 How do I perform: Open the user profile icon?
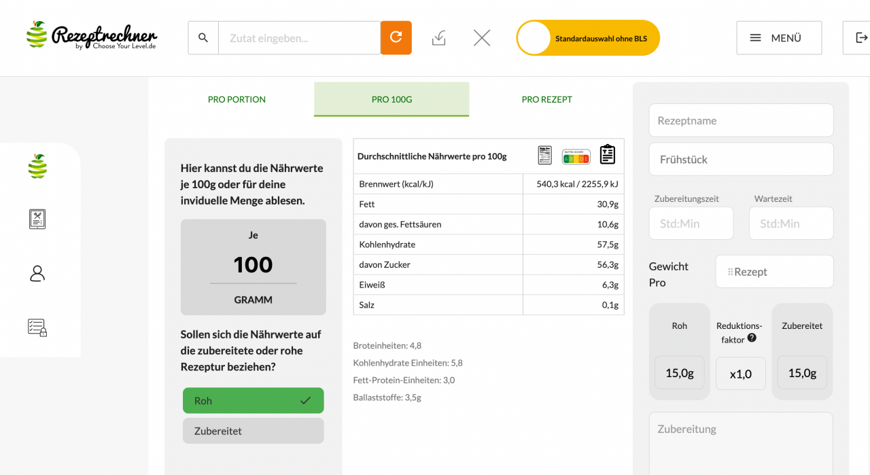[x=36, y=273]
